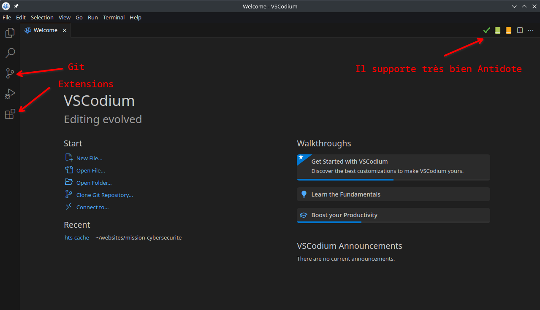Switch to the Welcome tab

45,30
